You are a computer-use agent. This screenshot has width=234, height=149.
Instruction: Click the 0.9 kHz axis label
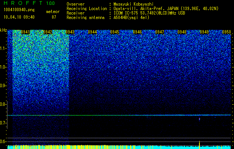coord(3,86)
